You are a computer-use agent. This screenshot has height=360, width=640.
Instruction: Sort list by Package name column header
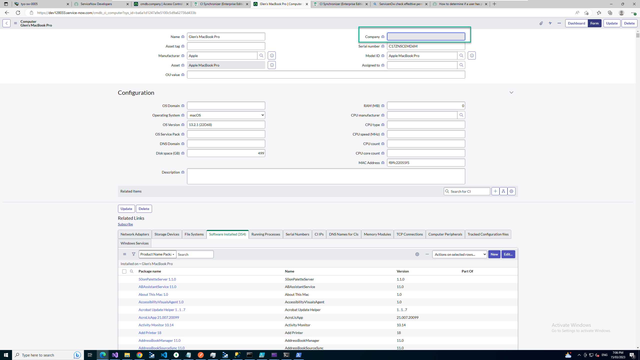[x=150, y=271]
